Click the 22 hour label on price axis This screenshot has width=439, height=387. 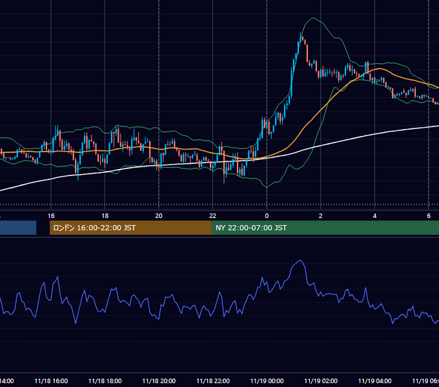[x=213, y=216]
